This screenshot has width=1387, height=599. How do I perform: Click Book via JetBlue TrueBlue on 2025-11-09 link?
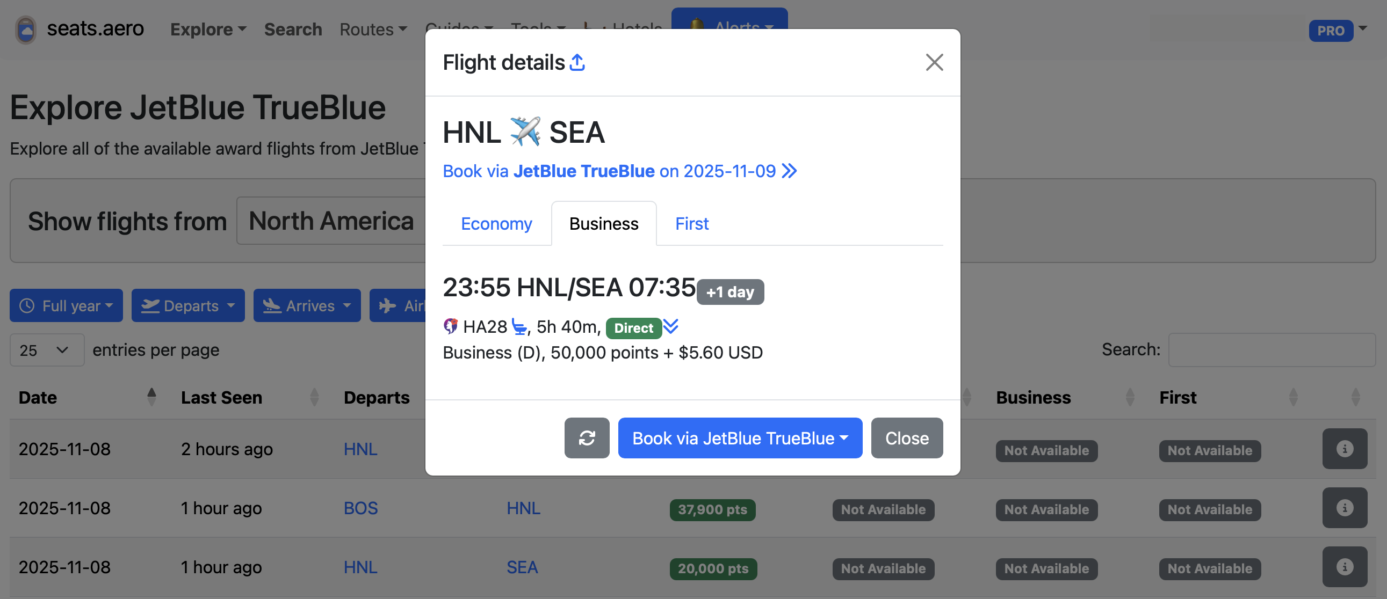[x=619, y=171]
